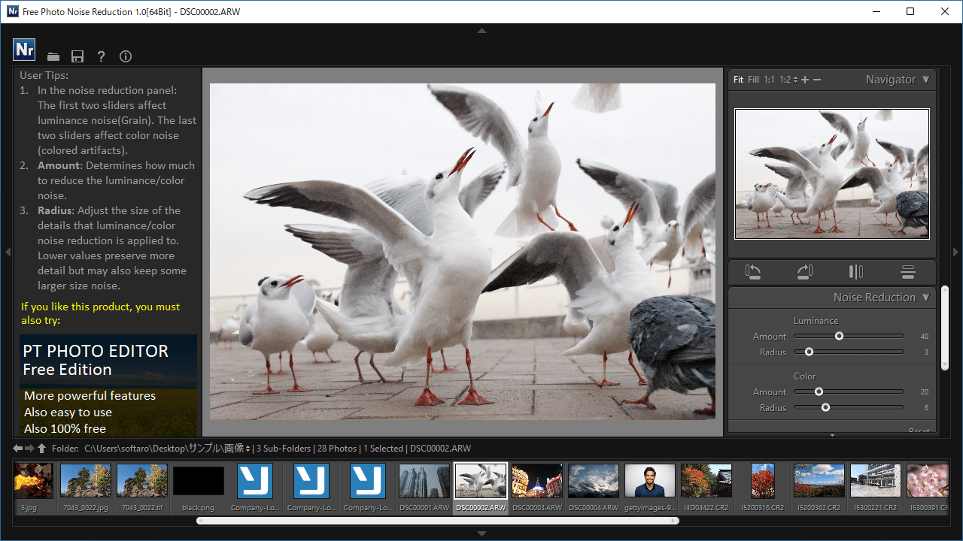Rotate the photo clockwise
The width and height of the screenshot is (963, 541).
pyautogui.click(x=805, y=272)
